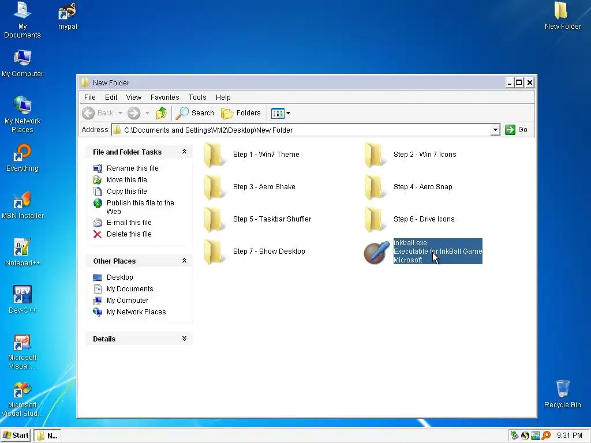Open the View menu

[134, 97]
